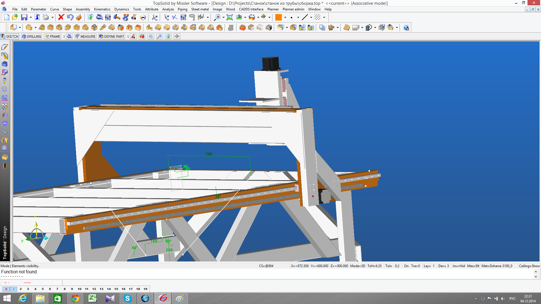541x304 pixels.
Task: Click the puzzle piece assembly icon
Action: [331, 28]
